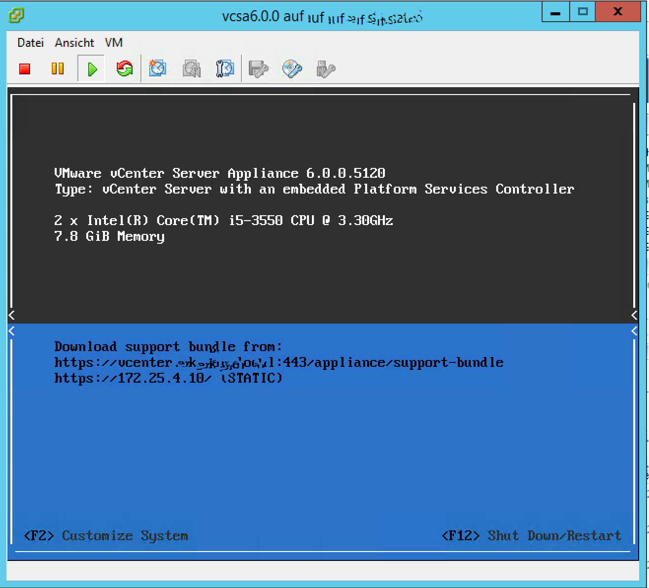Screen dimensions: 649x588
Task: Click the green Power On play button
Action: pyautogui.click(x=92, y=69)
